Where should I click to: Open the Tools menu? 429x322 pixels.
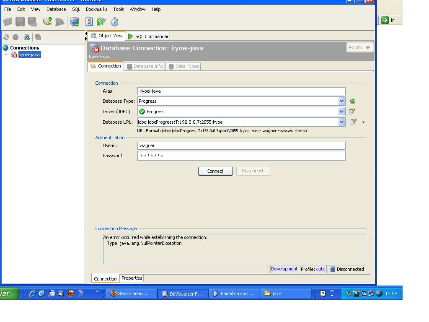click(119, 9)
